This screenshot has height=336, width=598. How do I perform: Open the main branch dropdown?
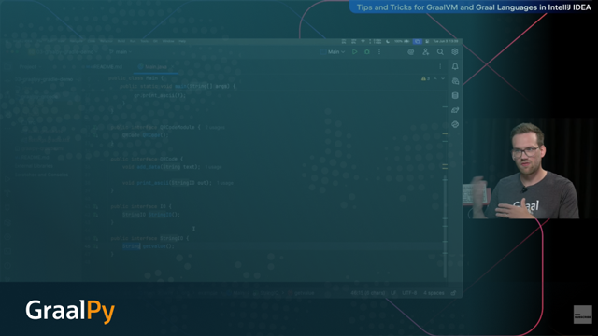pos(121,52)
